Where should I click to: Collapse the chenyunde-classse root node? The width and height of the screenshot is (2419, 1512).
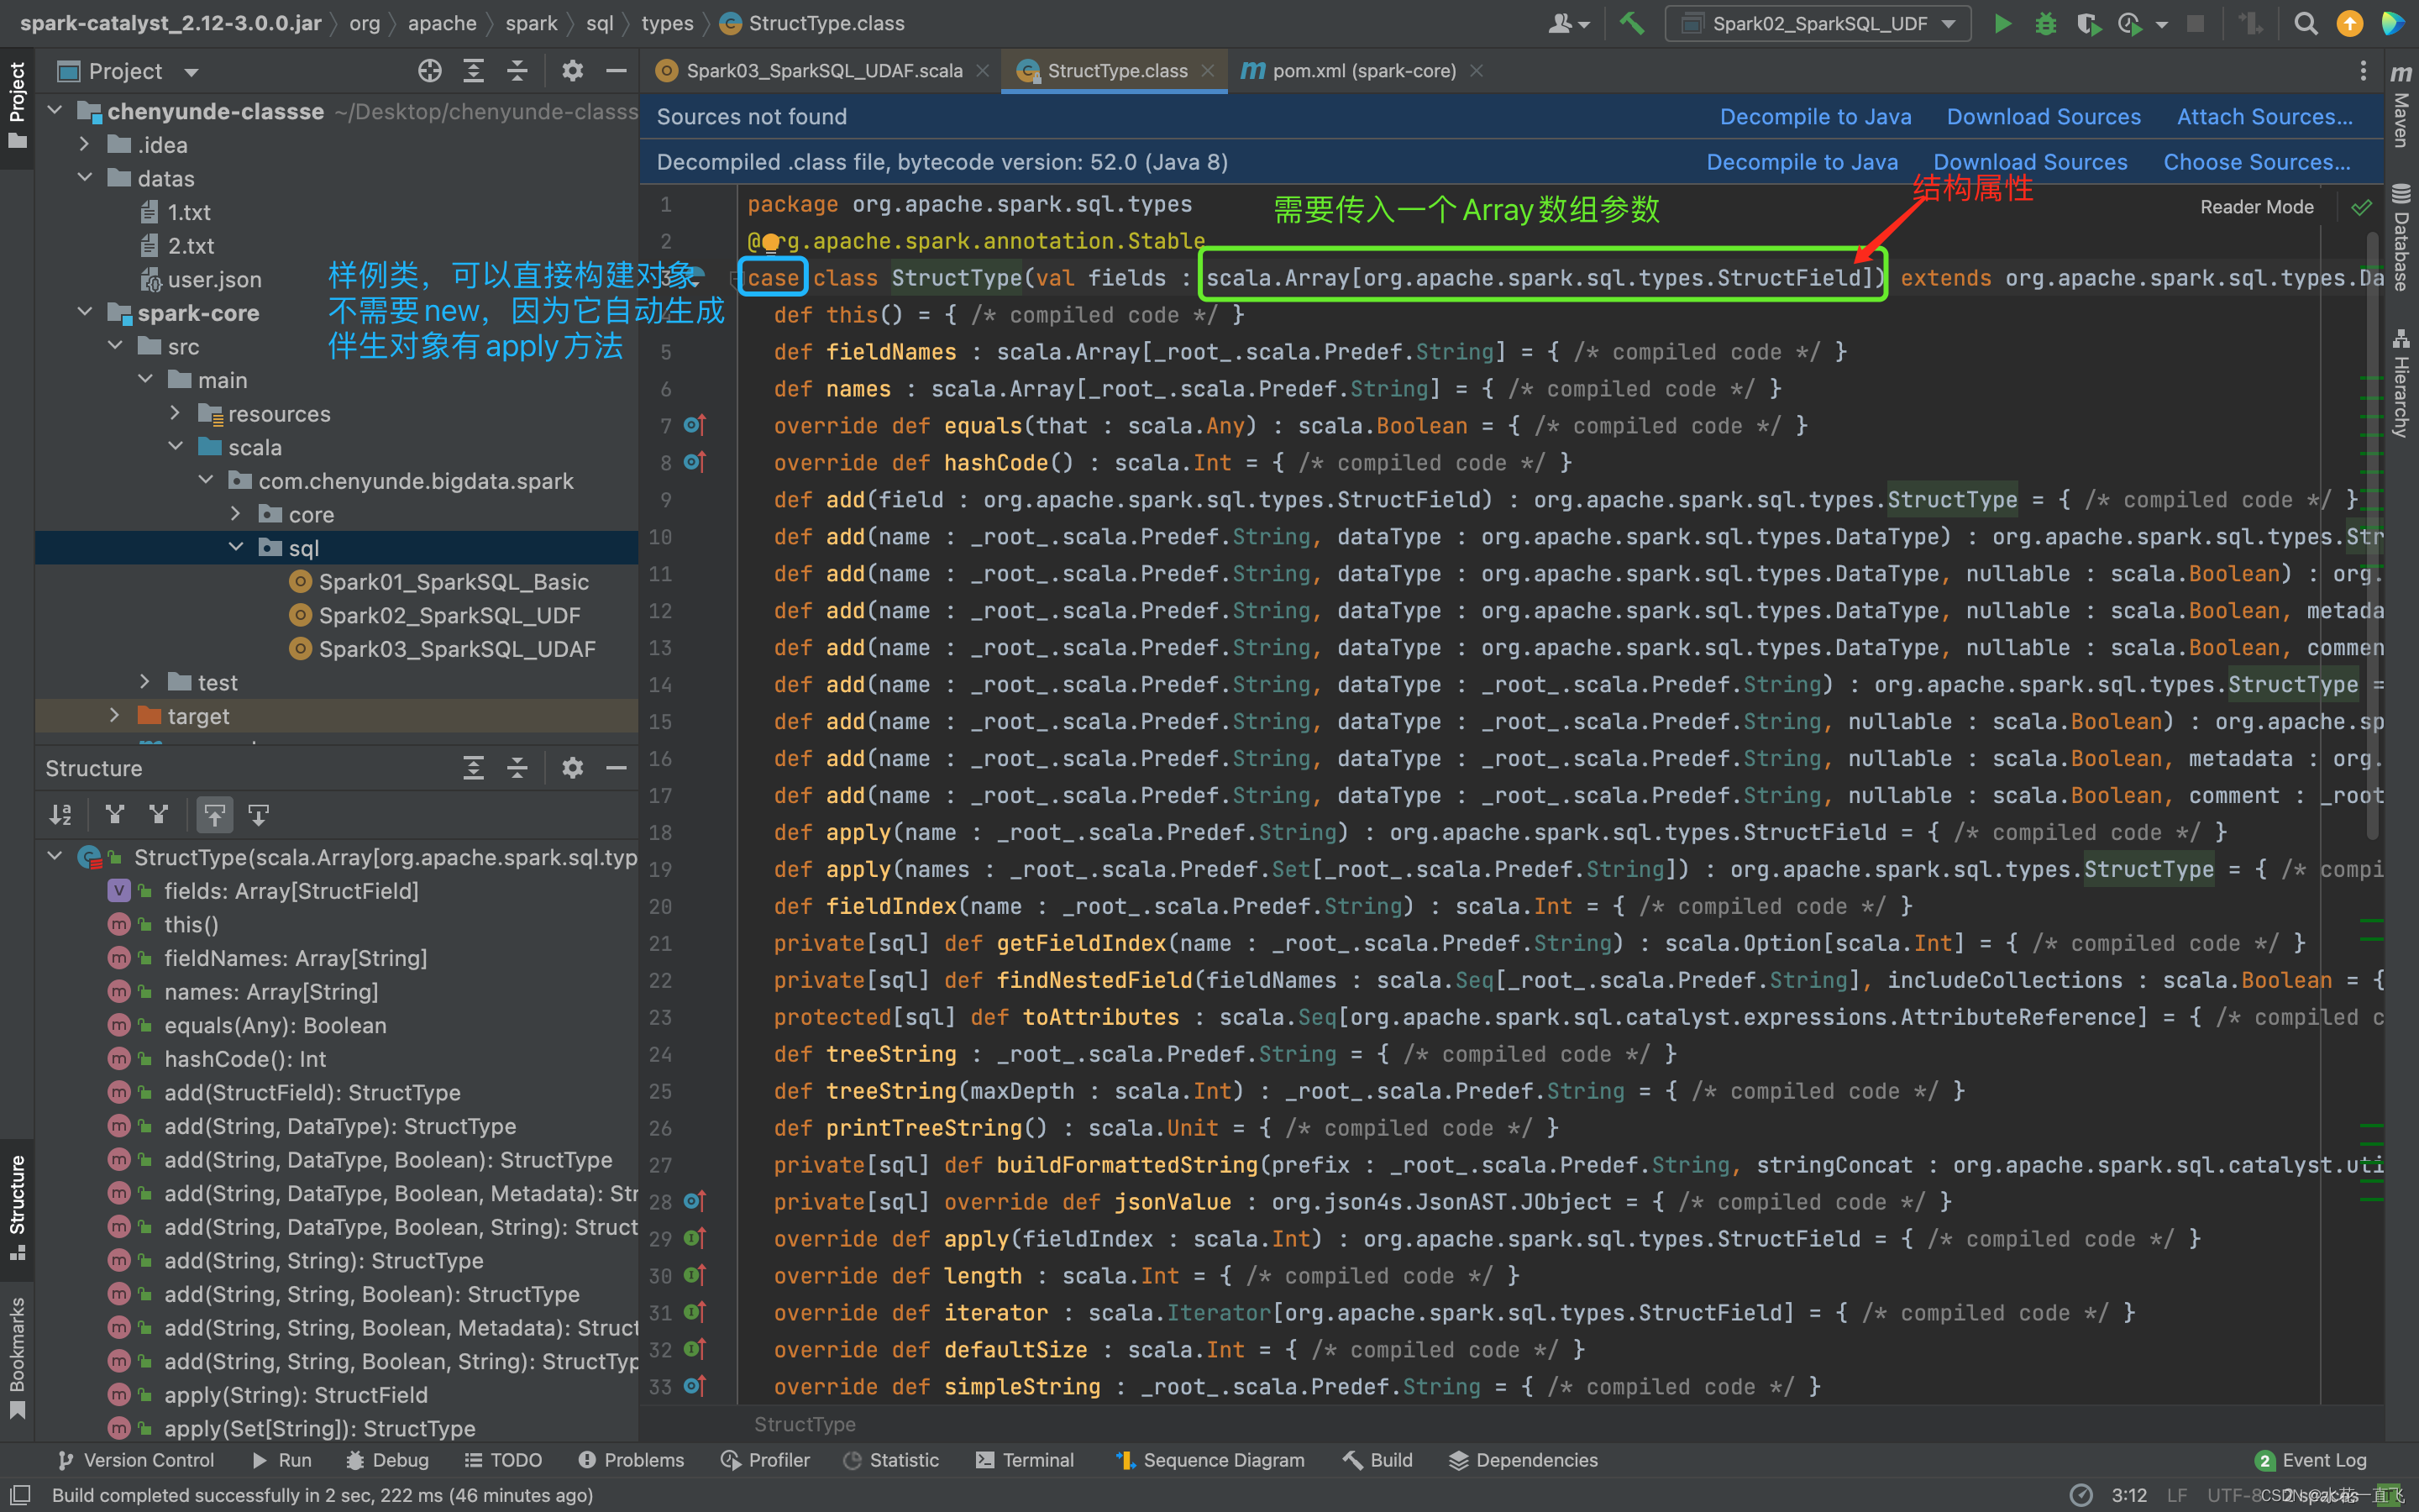[56, 111]
